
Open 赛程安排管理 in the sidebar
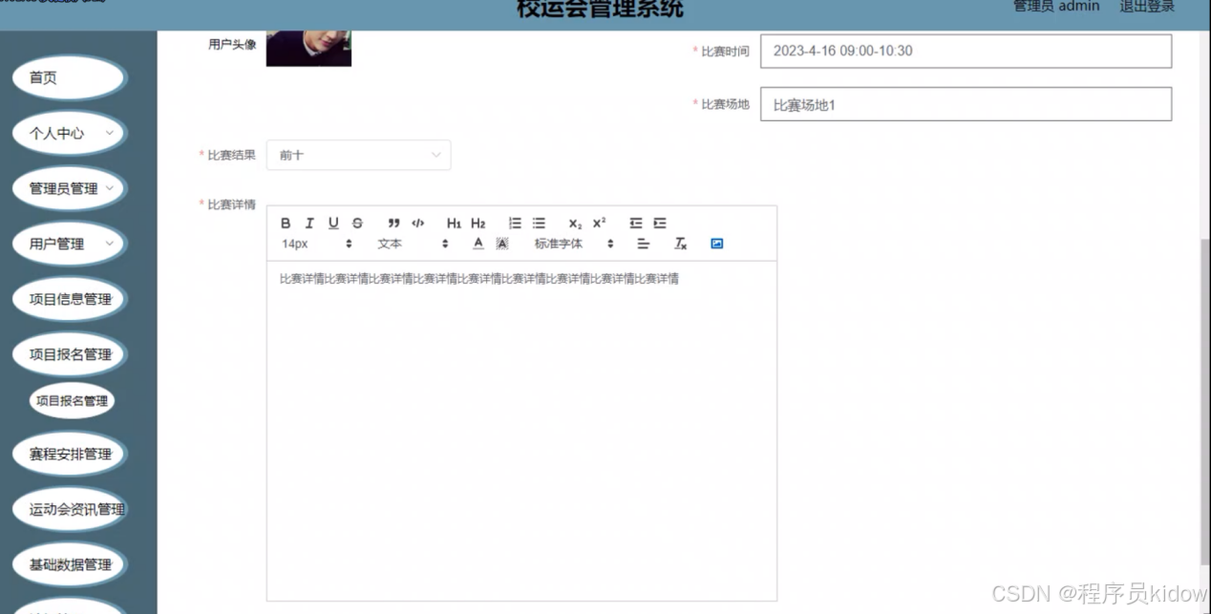click(x=69, y=455)
